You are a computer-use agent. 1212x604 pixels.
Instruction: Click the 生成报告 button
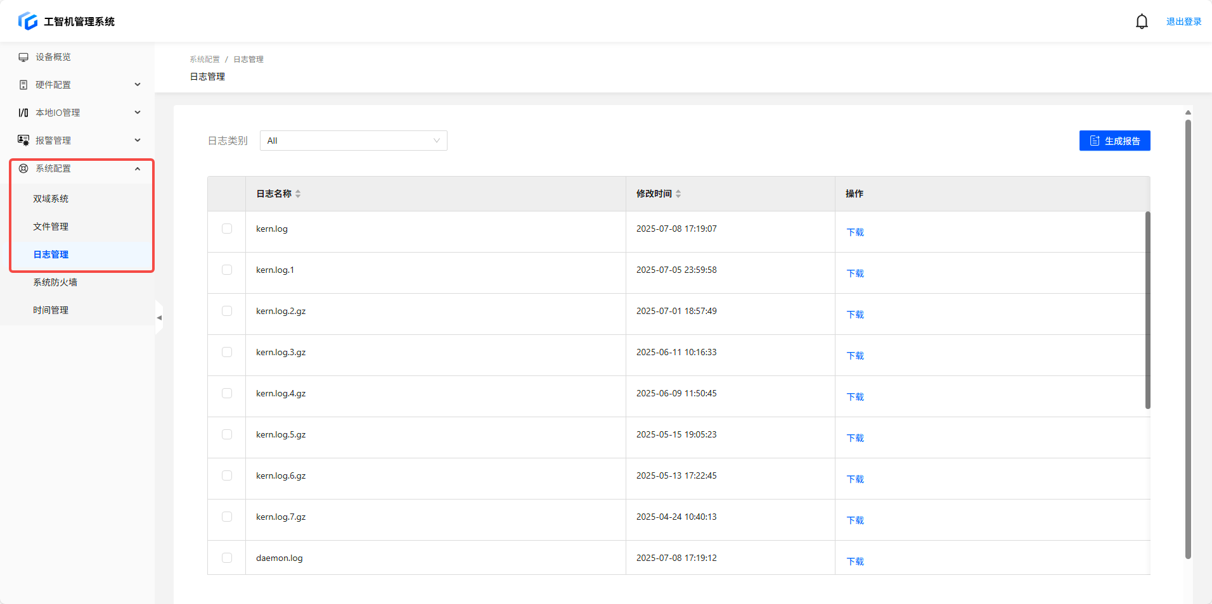coord(1114,141)
